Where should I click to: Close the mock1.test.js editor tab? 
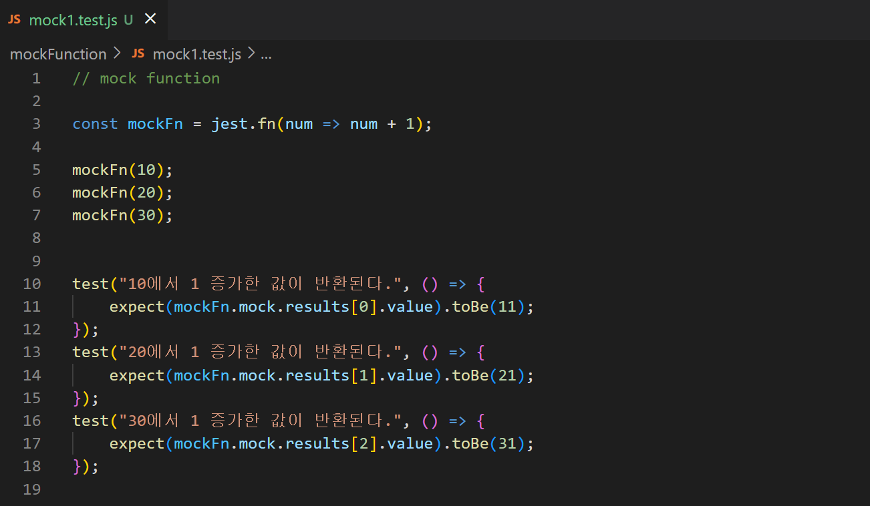[150, 19]
